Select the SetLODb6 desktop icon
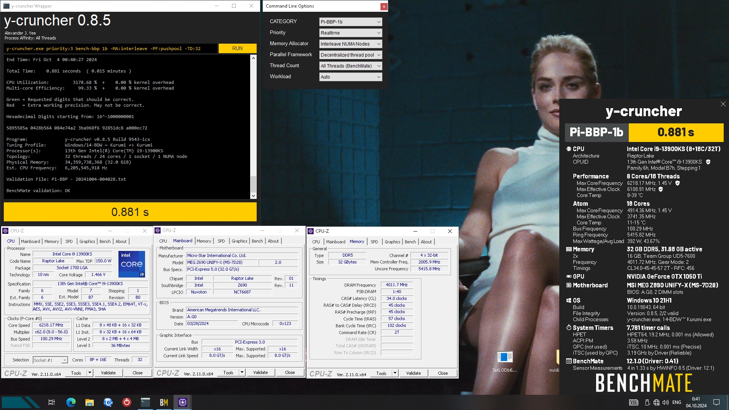The image size is (729, 410). point(505,361)
